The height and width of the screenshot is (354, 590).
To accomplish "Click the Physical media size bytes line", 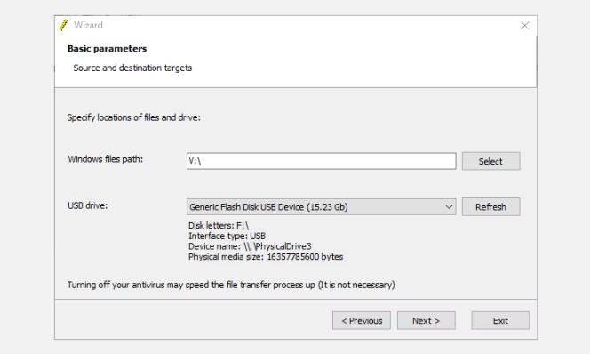I will [266, 257].
